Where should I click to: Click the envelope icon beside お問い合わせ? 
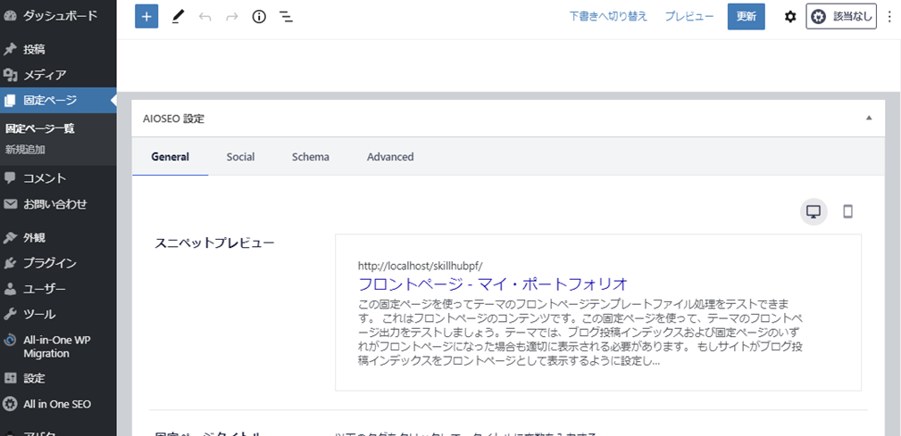10,204
